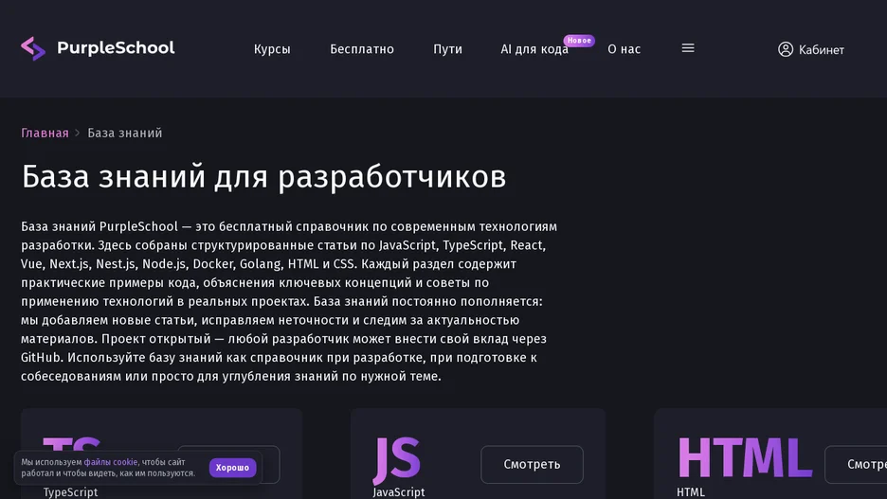This screenshot has width=887, height=499.
Task: Select the База знаний breadcrumb text
Action: pos(124,133)
